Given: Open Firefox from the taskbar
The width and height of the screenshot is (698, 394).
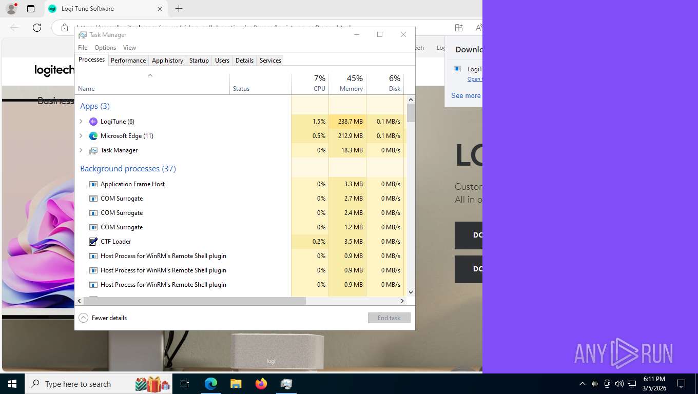Looking at the screenshot, I should pos(261,384).
